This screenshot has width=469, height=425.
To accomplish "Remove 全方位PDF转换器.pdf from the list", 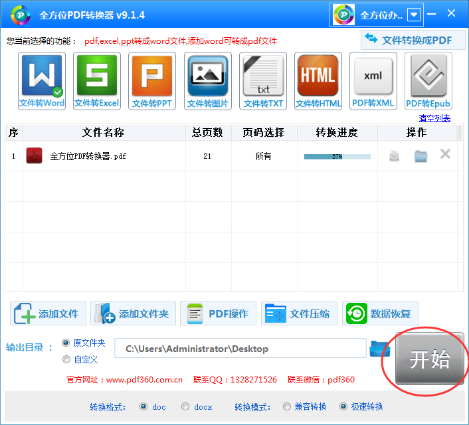I will (x=445, y=154).
